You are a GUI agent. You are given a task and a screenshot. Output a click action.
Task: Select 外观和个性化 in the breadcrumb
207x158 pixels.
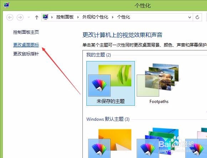95,17
